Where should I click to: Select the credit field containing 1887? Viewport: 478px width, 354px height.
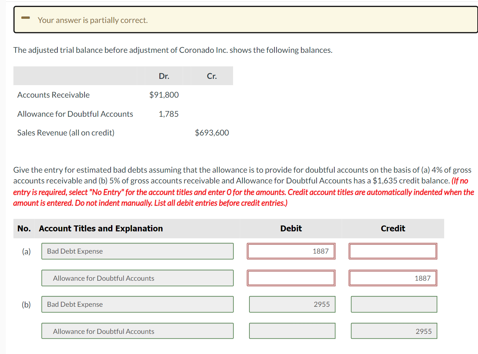coord(393,278)
